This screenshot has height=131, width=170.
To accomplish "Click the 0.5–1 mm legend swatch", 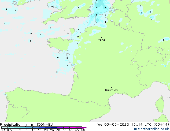I will click(11, 128).
